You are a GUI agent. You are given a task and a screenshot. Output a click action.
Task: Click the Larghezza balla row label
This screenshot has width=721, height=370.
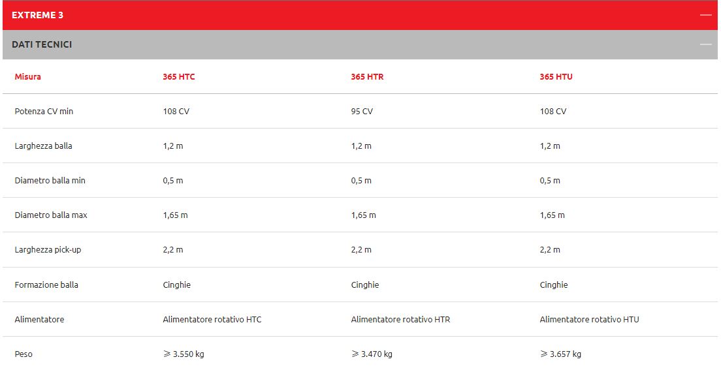[x=43, y=146]
